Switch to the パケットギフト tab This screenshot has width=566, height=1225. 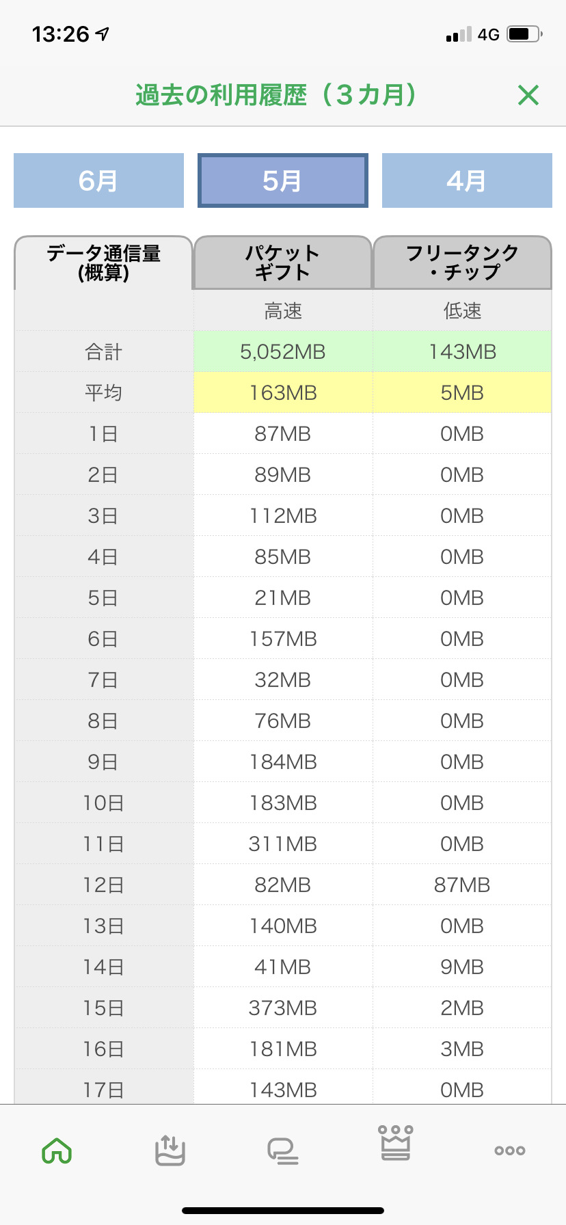(283, 262)
